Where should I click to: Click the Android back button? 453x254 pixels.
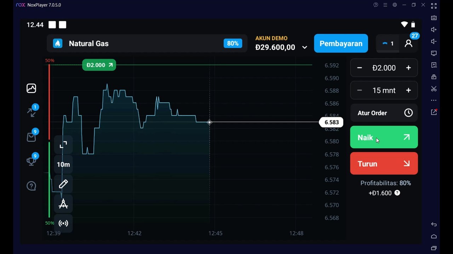(434, 224)
